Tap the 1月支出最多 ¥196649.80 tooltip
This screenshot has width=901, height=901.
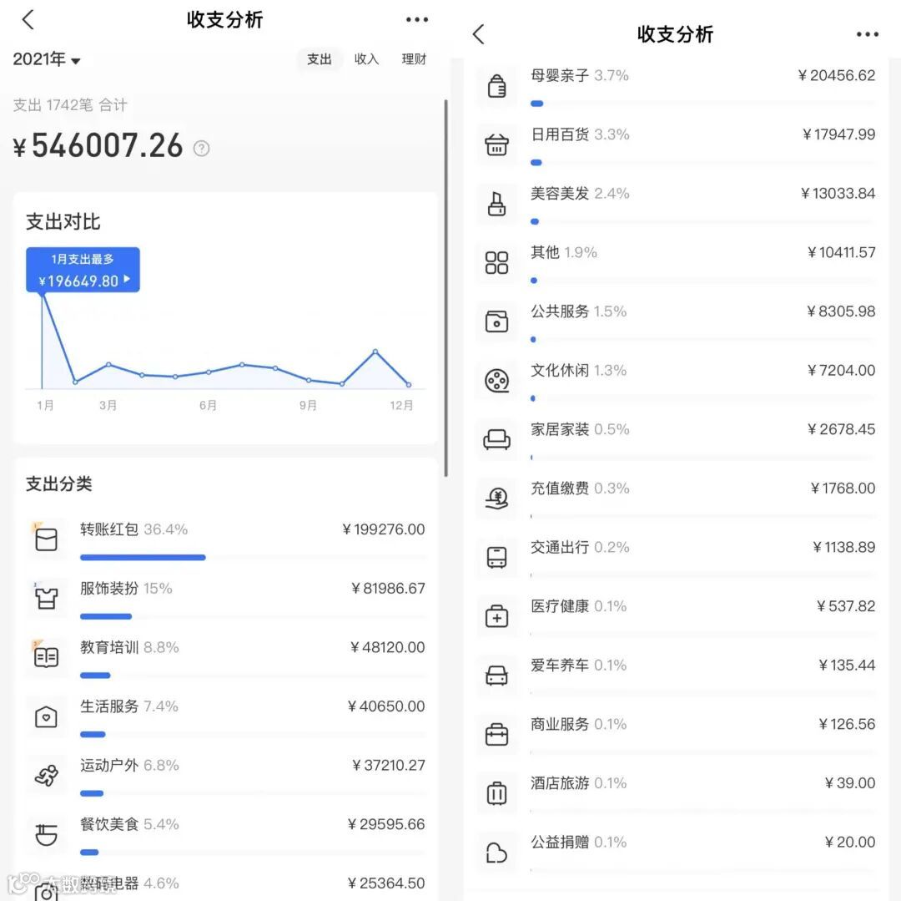[x=83, y=270]
